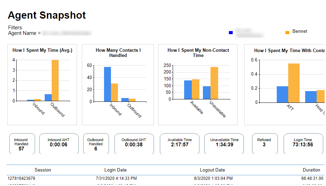Click the orange Inbound bar in Contacts Handled chart
Screen dimensions: 326x186
(114, 92)
